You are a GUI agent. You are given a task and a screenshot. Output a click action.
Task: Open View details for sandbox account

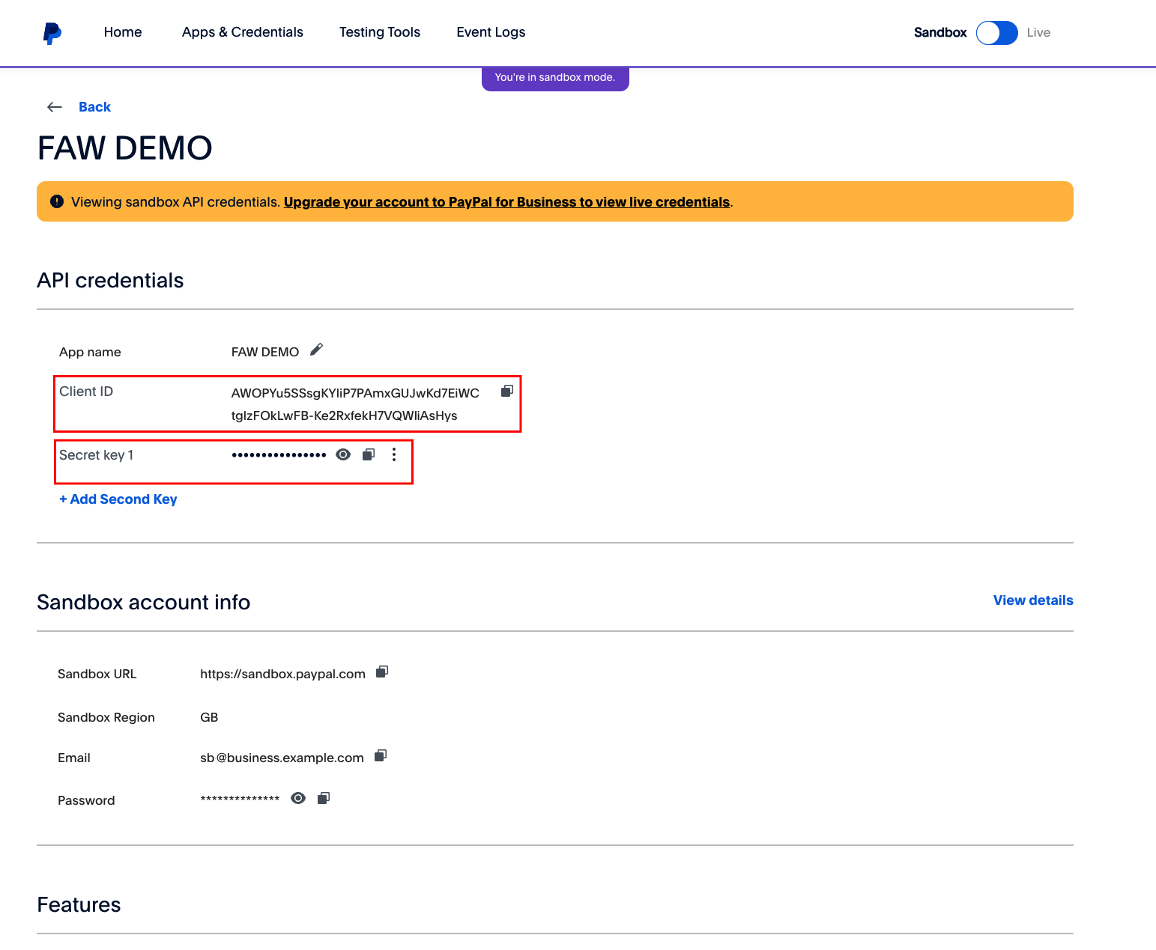[1032, 600]
